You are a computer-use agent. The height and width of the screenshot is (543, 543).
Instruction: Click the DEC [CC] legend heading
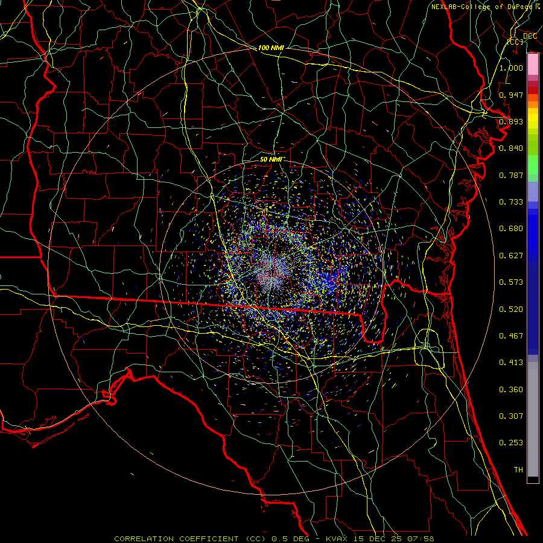point(522,39)
